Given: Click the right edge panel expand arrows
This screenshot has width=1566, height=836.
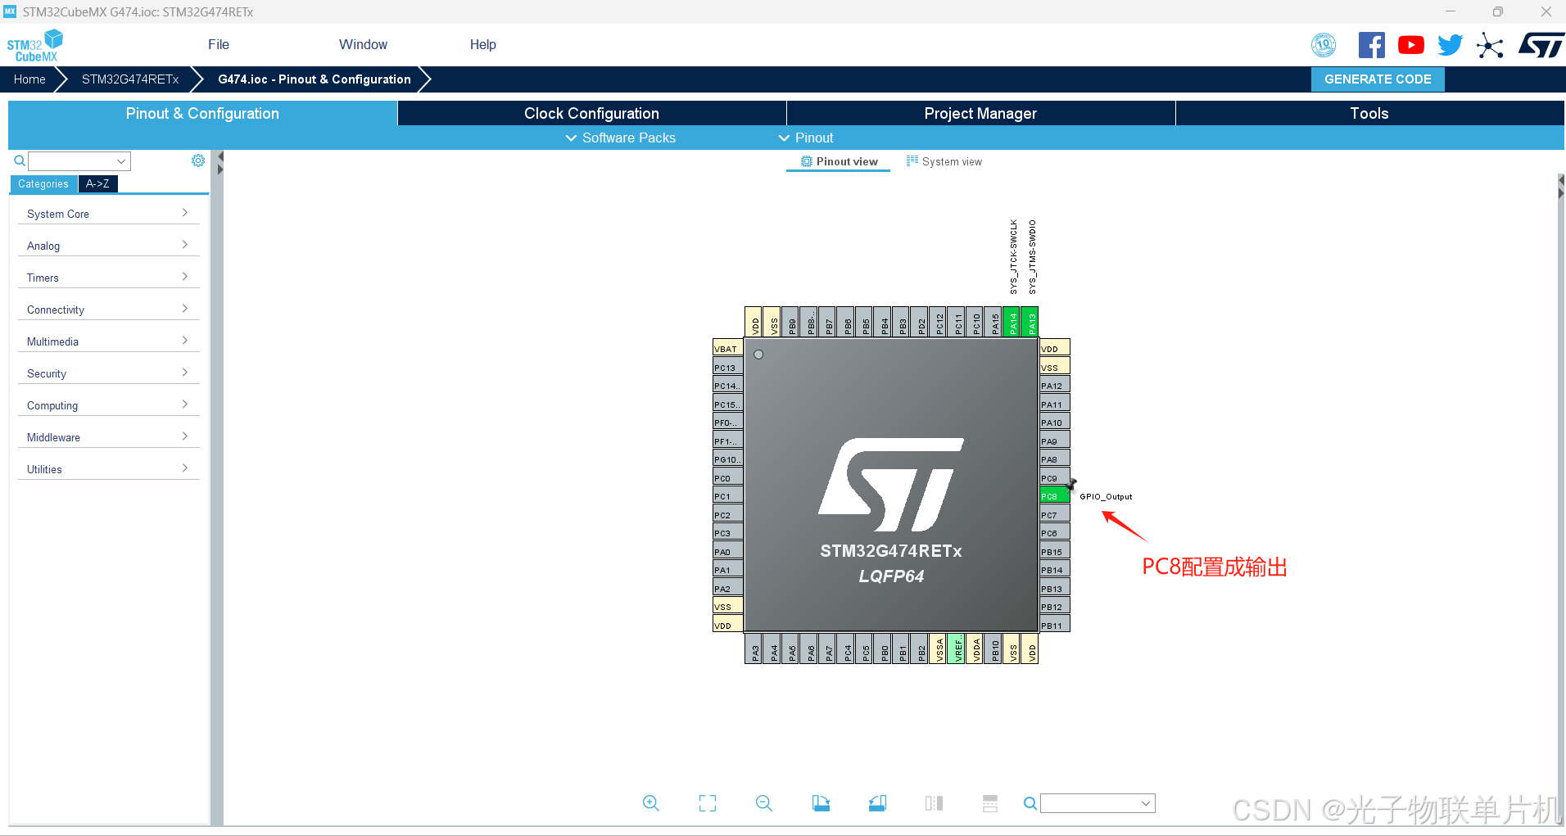Looking at the screenshot, I should 1561,186.
